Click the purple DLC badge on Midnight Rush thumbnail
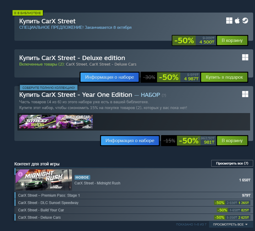 point(20,174)
